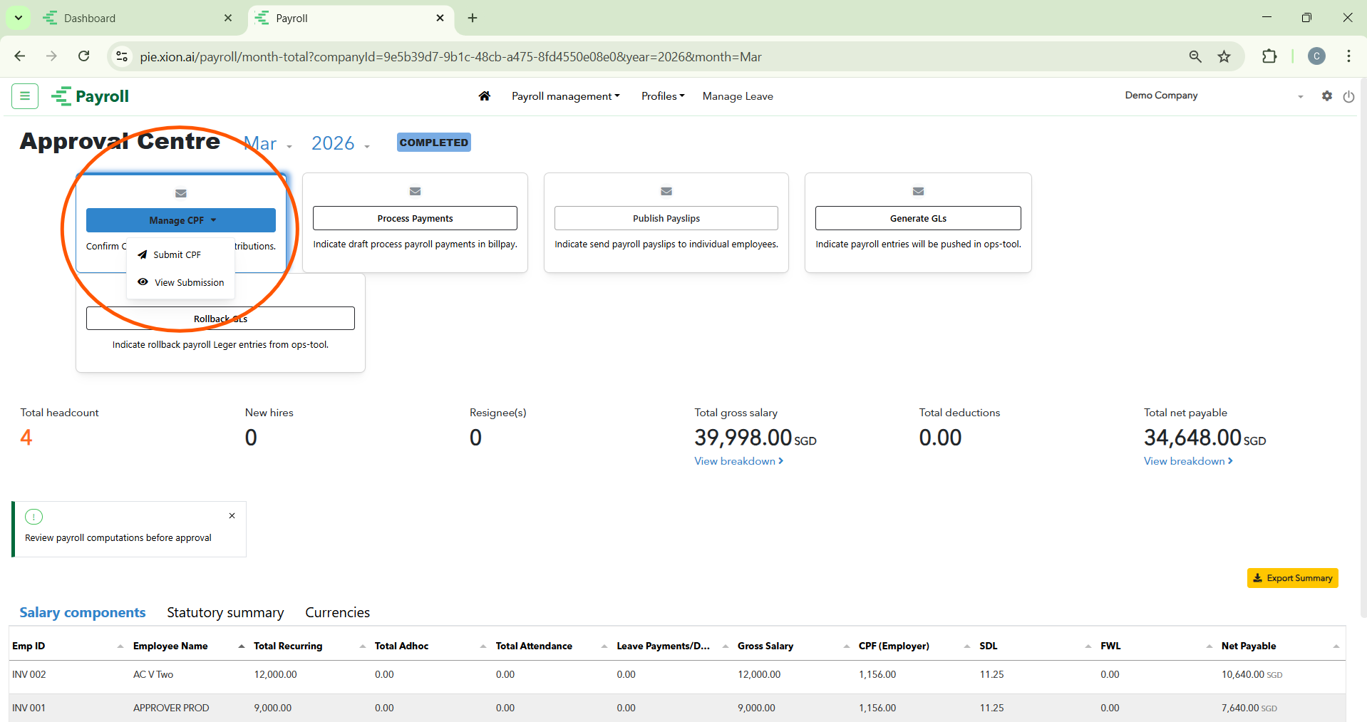Click the power logout icon
1367x722 pixels.
pyautogui.click(x=1348, y=97)
